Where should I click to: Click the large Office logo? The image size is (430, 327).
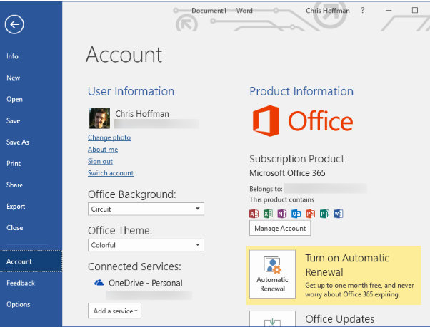click(x=302, y=121)
